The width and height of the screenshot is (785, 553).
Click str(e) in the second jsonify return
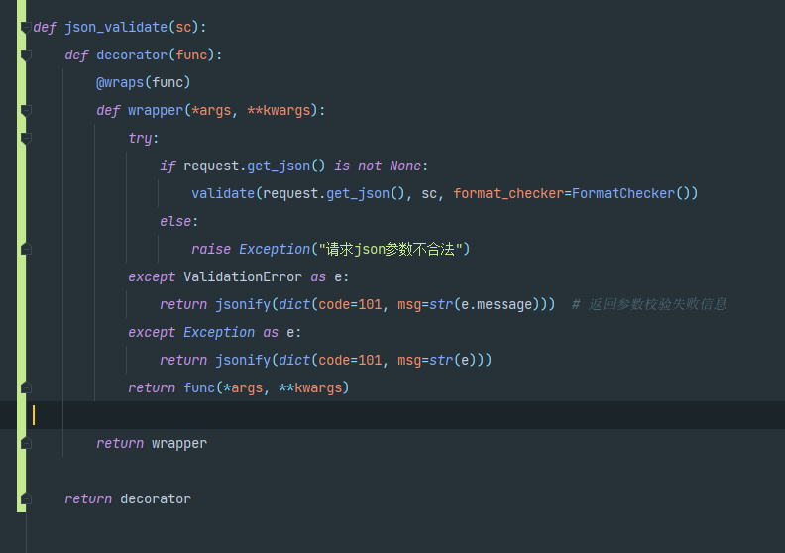click(453, 360)
